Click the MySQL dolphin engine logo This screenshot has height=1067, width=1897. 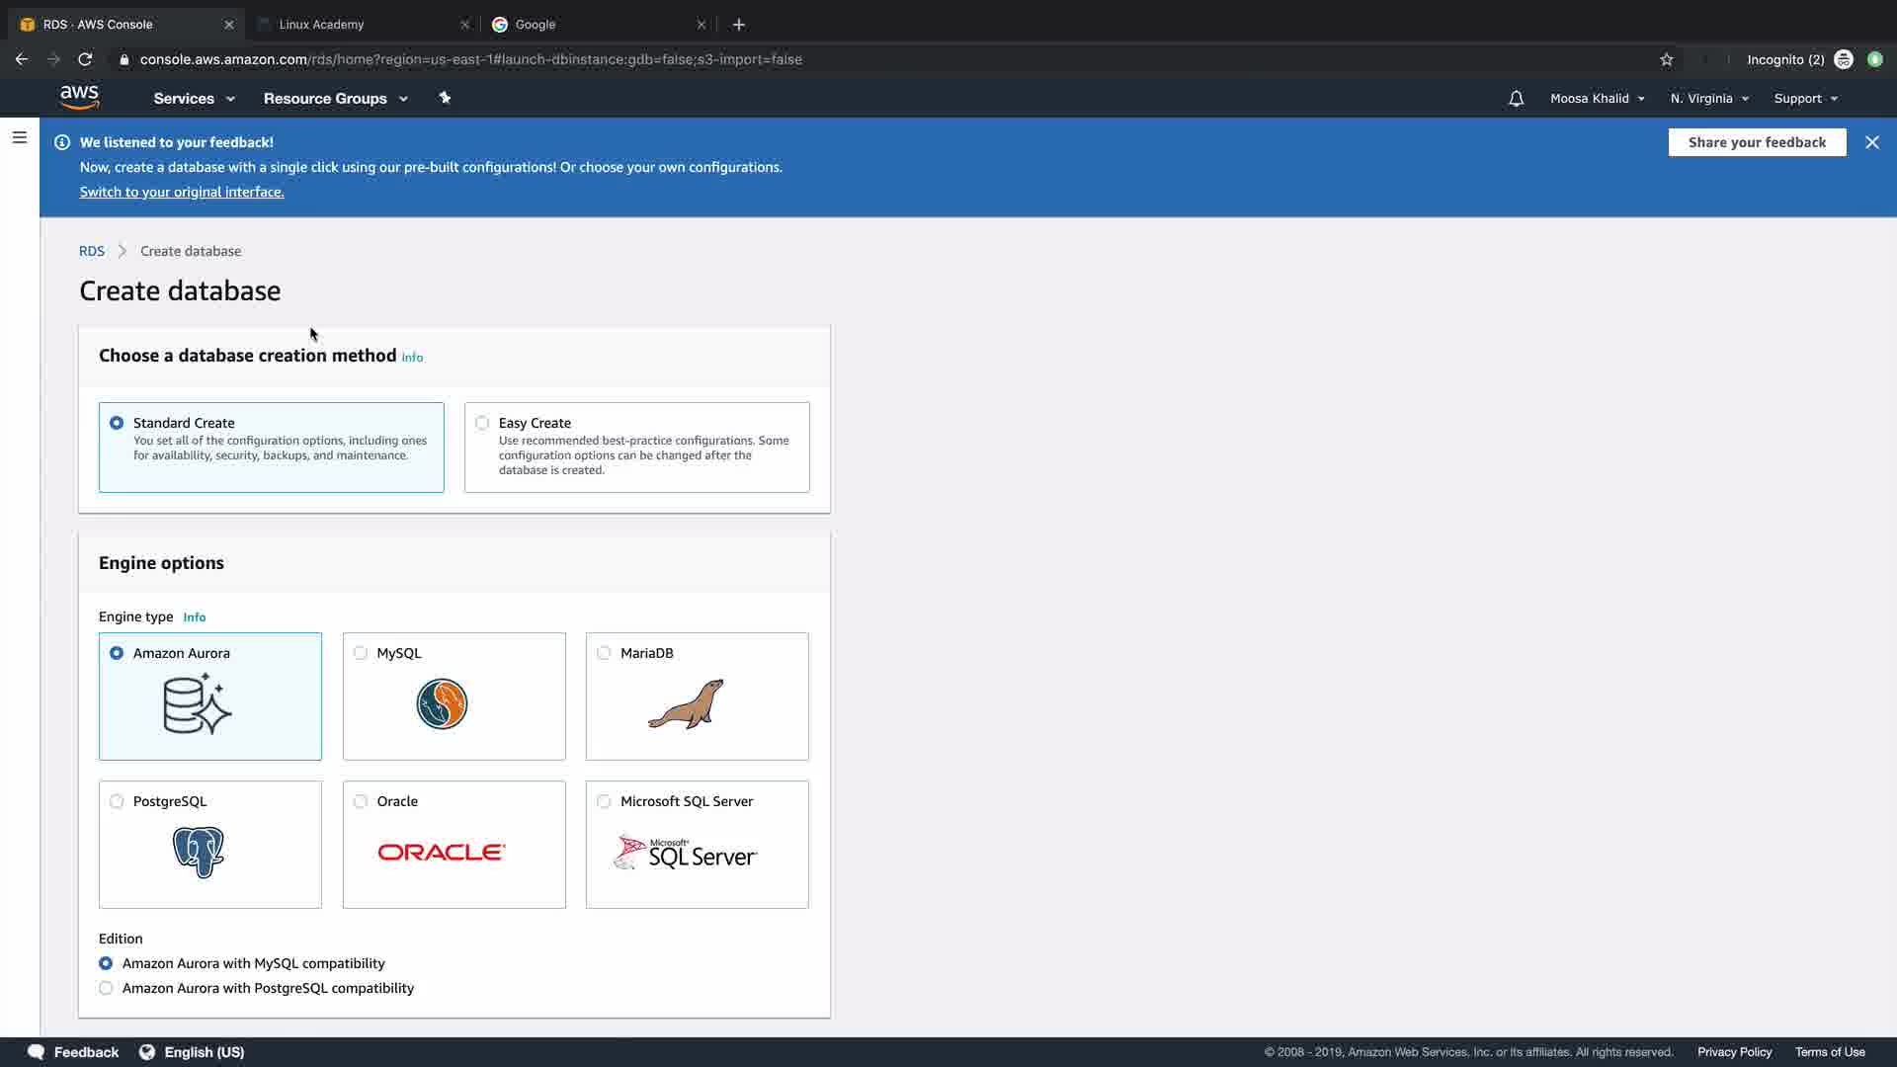coord(442,704)
